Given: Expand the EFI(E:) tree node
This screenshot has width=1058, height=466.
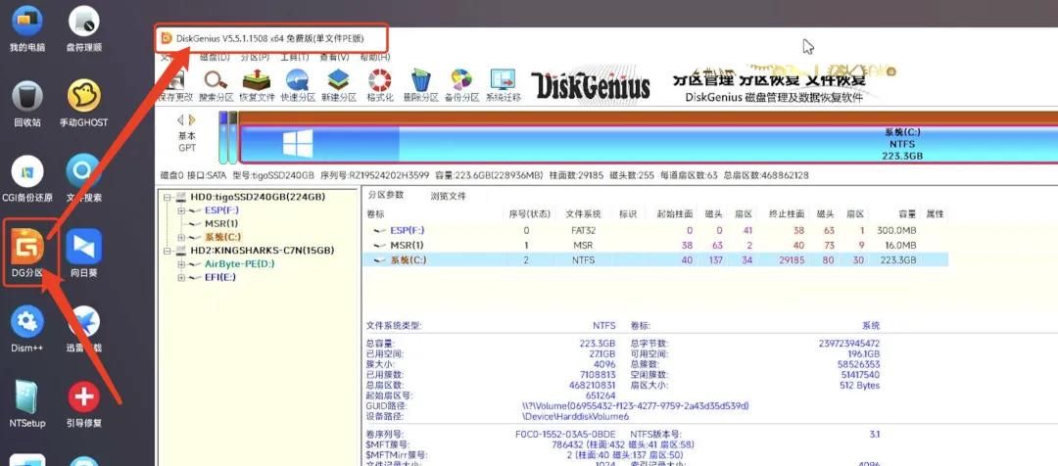Looking at the screenshot, I should [x=181, y=278].
